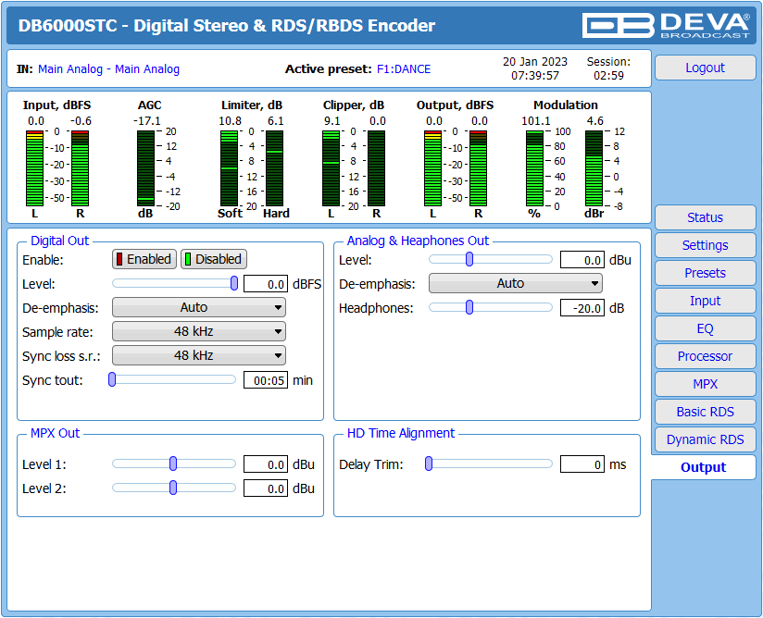Open the Presets tab
The image size is (763, 618).
[x=705, y=273]
